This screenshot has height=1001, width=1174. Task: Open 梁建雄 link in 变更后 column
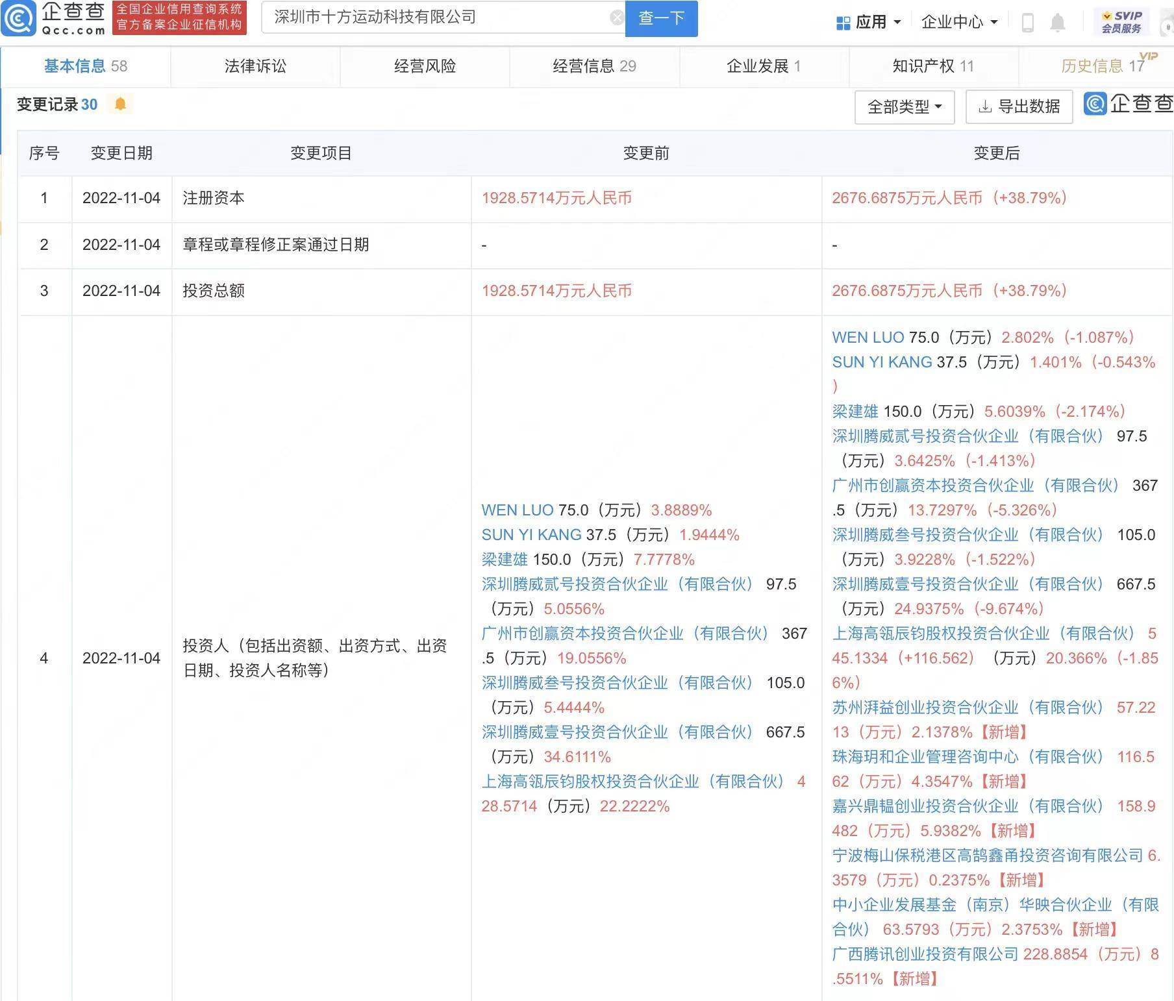[x=855, y=412]
